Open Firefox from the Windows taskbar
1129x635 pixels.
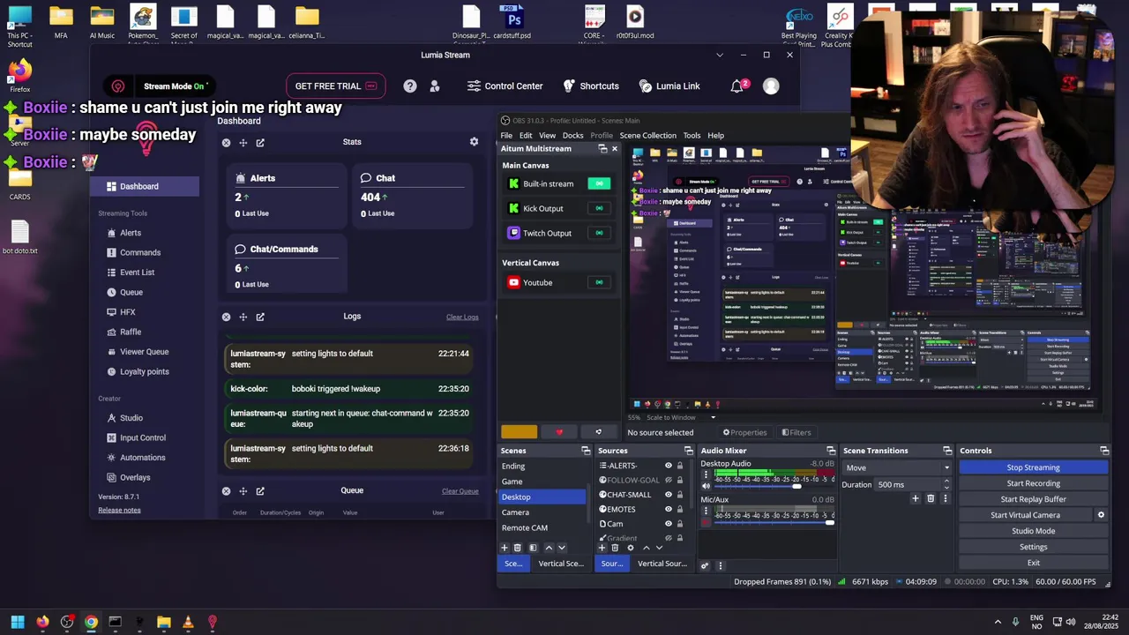[x=42, y=622]
